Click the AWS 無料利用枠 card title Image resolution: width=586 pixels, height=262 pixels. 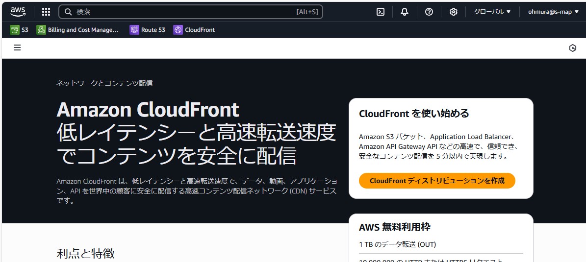[395, 227]
